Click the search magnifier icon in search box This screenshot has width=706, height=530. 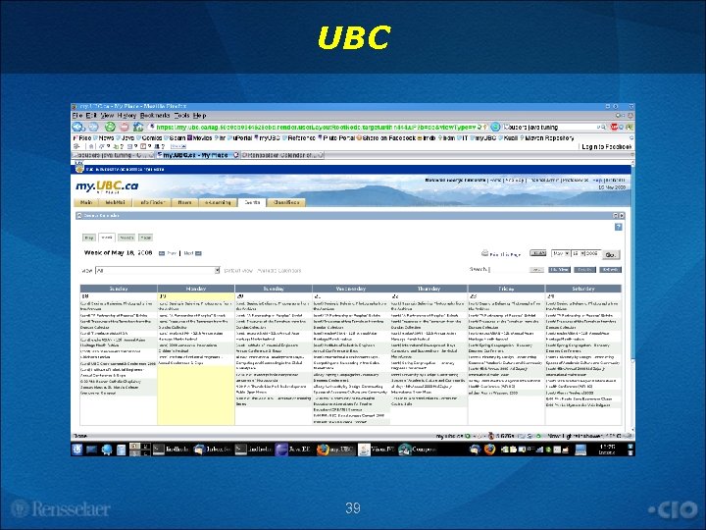coord(601,128)
